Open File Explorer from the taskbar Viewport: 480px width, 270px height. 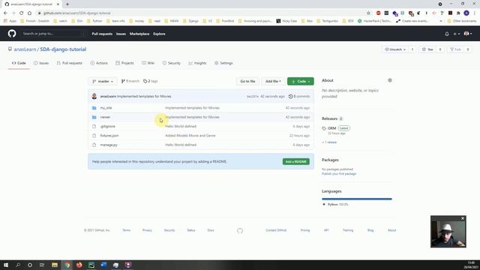55,265
